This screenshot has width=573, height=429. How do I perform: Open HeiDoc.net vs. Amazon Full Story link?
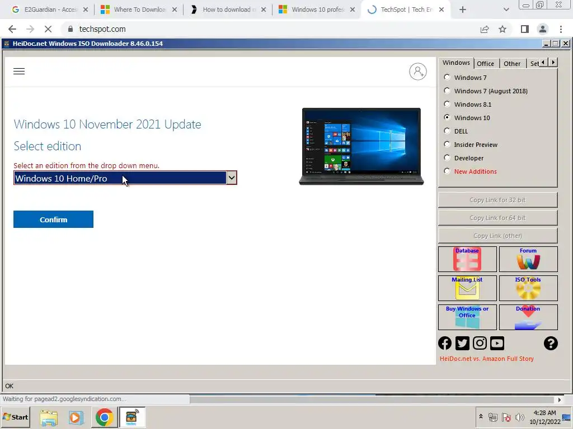coord(486,359)
